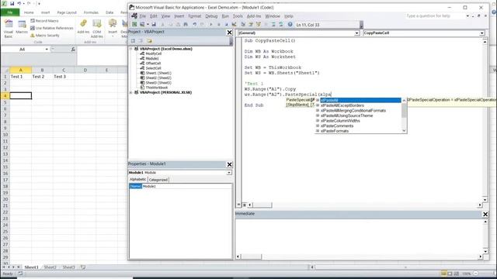Click Record Macro in Excel ribbon
Viewport: 497px width, 279px height.
45,21
